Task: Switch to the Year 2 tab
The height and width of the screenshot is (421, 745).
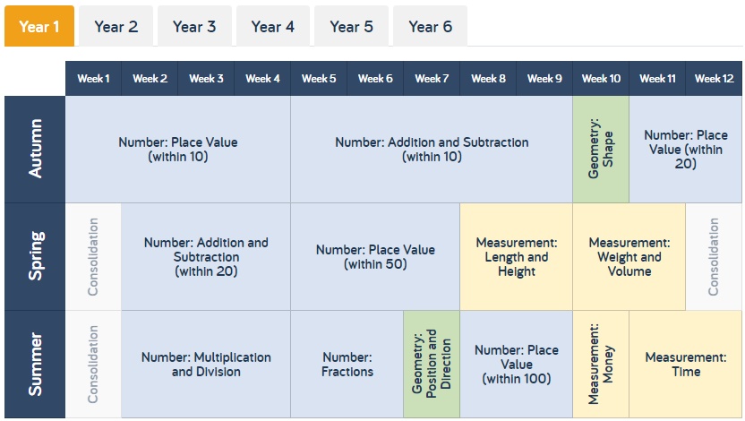Action: (x=116, y=26)
